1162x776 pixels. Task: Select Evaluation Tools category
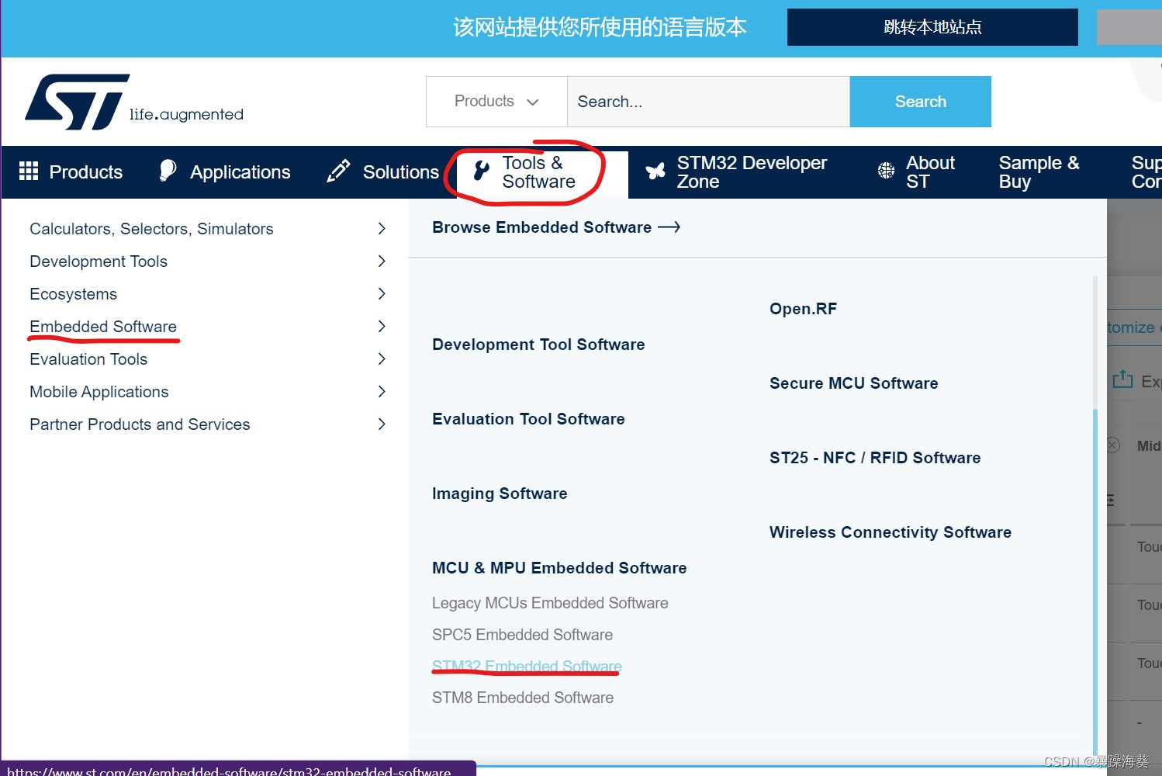tap(88, 359)
